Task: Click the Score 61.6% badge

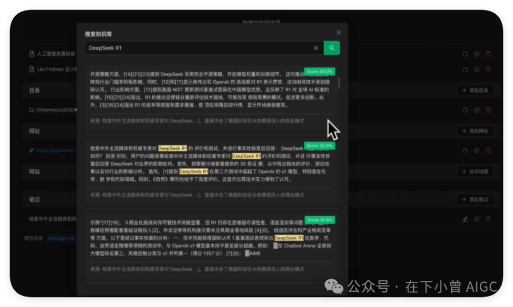Action: 320,220
